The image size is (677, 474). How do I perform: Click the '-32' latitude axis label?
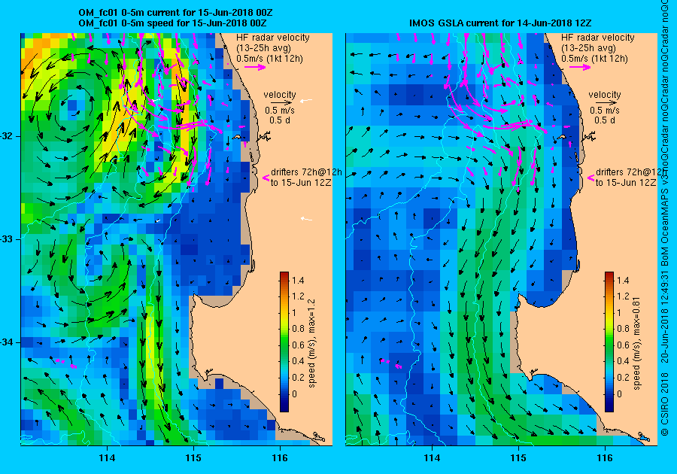coord(7,136)
